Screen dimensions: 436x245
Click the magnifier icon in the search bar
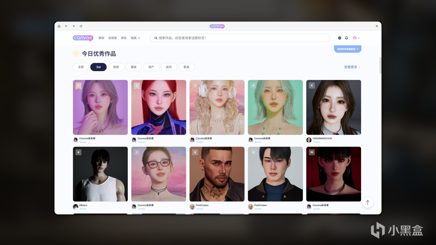156,38
